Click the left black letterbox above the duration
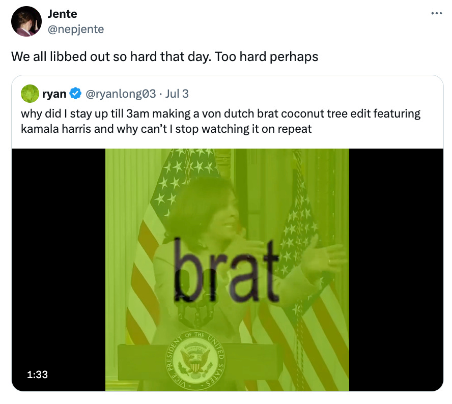 pos(59,253)
